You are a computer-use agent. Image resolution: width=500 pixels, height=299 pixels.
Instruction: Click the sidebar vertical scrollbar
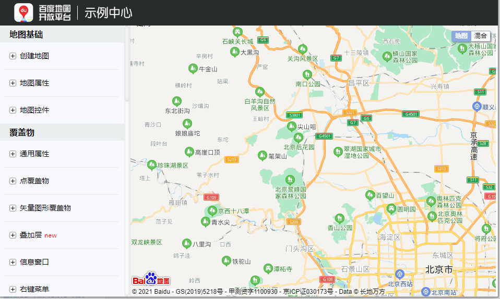pos(127,64)
